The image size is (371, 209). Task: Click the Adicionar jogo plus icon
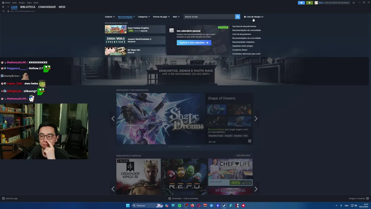(x=3, y=199)
